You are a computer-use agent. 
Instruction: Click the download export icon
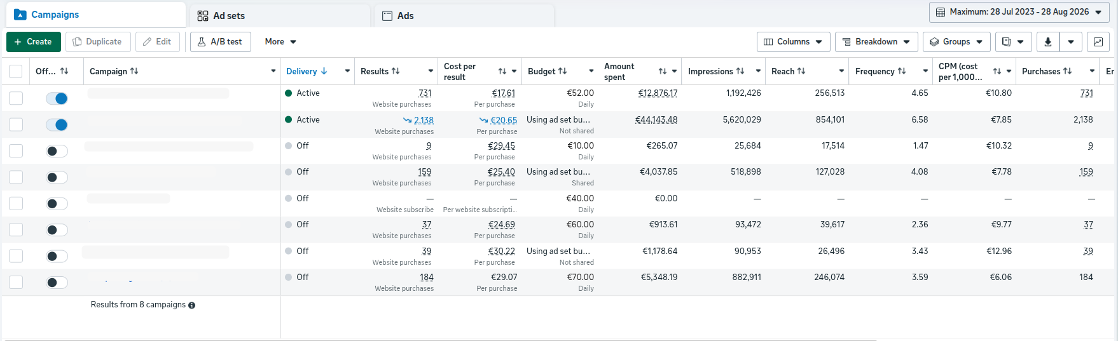click(x=1047, y=42)
